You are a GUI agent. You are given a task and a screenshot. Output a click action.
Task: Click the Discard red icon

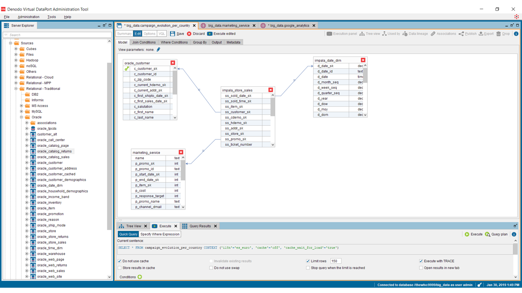pyautogui.click(x=189, y=34)
